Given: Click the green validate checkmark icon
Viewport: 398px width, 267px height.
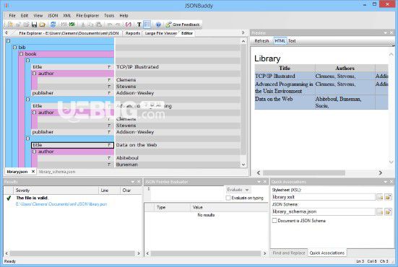Looking at the screenshot, I should (72, 25).
